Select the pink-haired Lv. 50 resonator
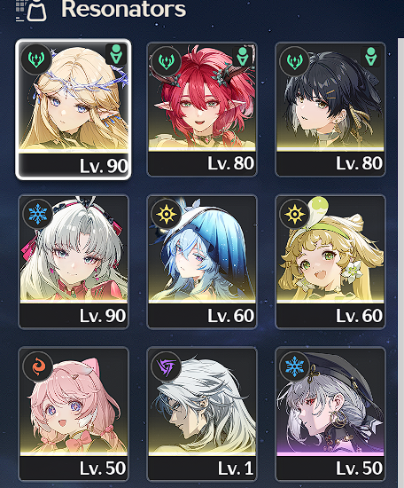 [74, 414]
